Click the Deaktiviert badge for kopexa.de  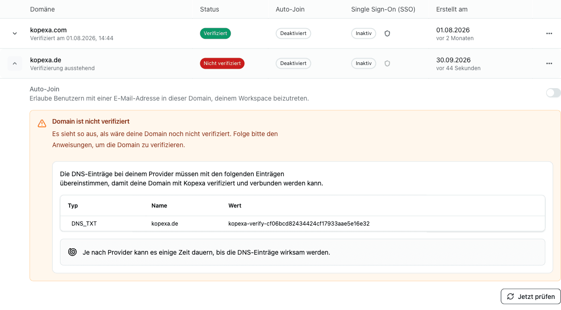(293, 63)
